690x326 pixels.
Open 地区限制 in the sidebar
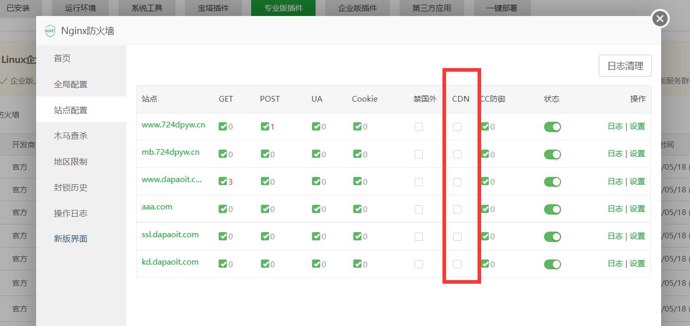click(x=71, y=161)
